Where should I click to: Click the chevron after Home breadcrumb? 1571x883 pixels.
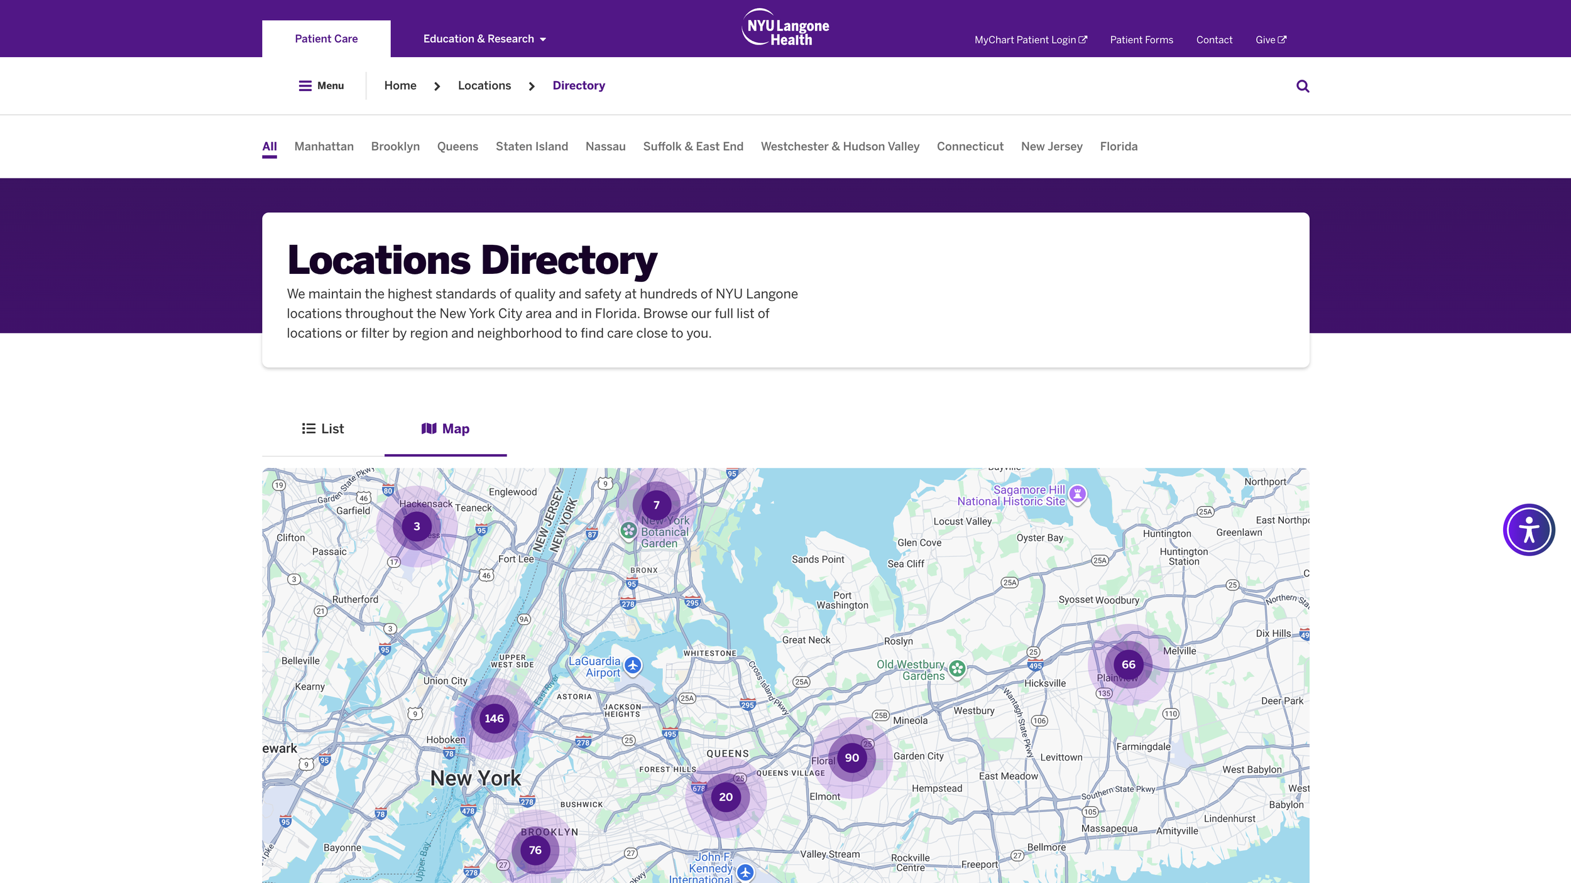coord(437,86)
